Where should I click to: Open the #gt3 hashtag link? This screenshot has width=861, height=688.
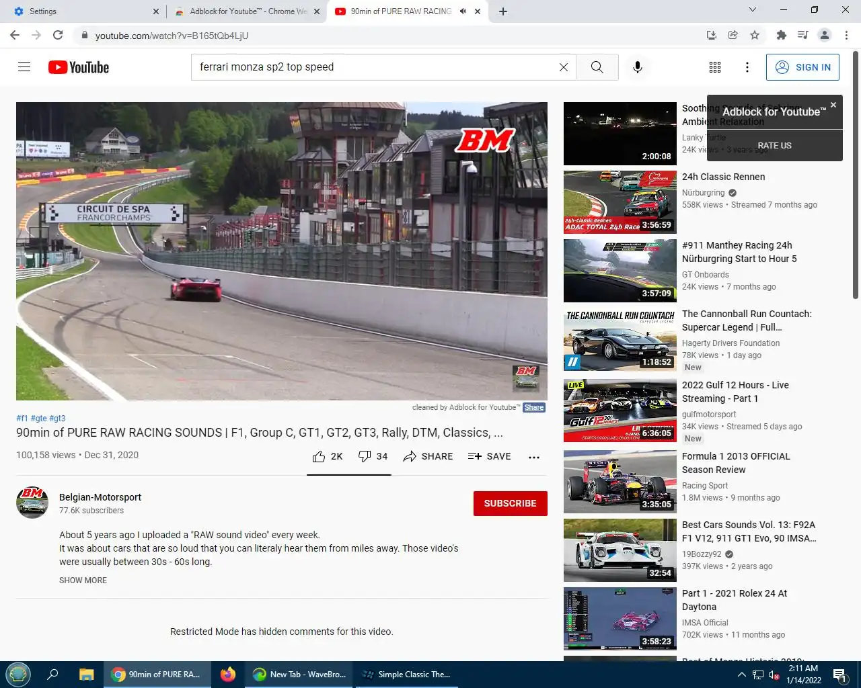[57, 419]
